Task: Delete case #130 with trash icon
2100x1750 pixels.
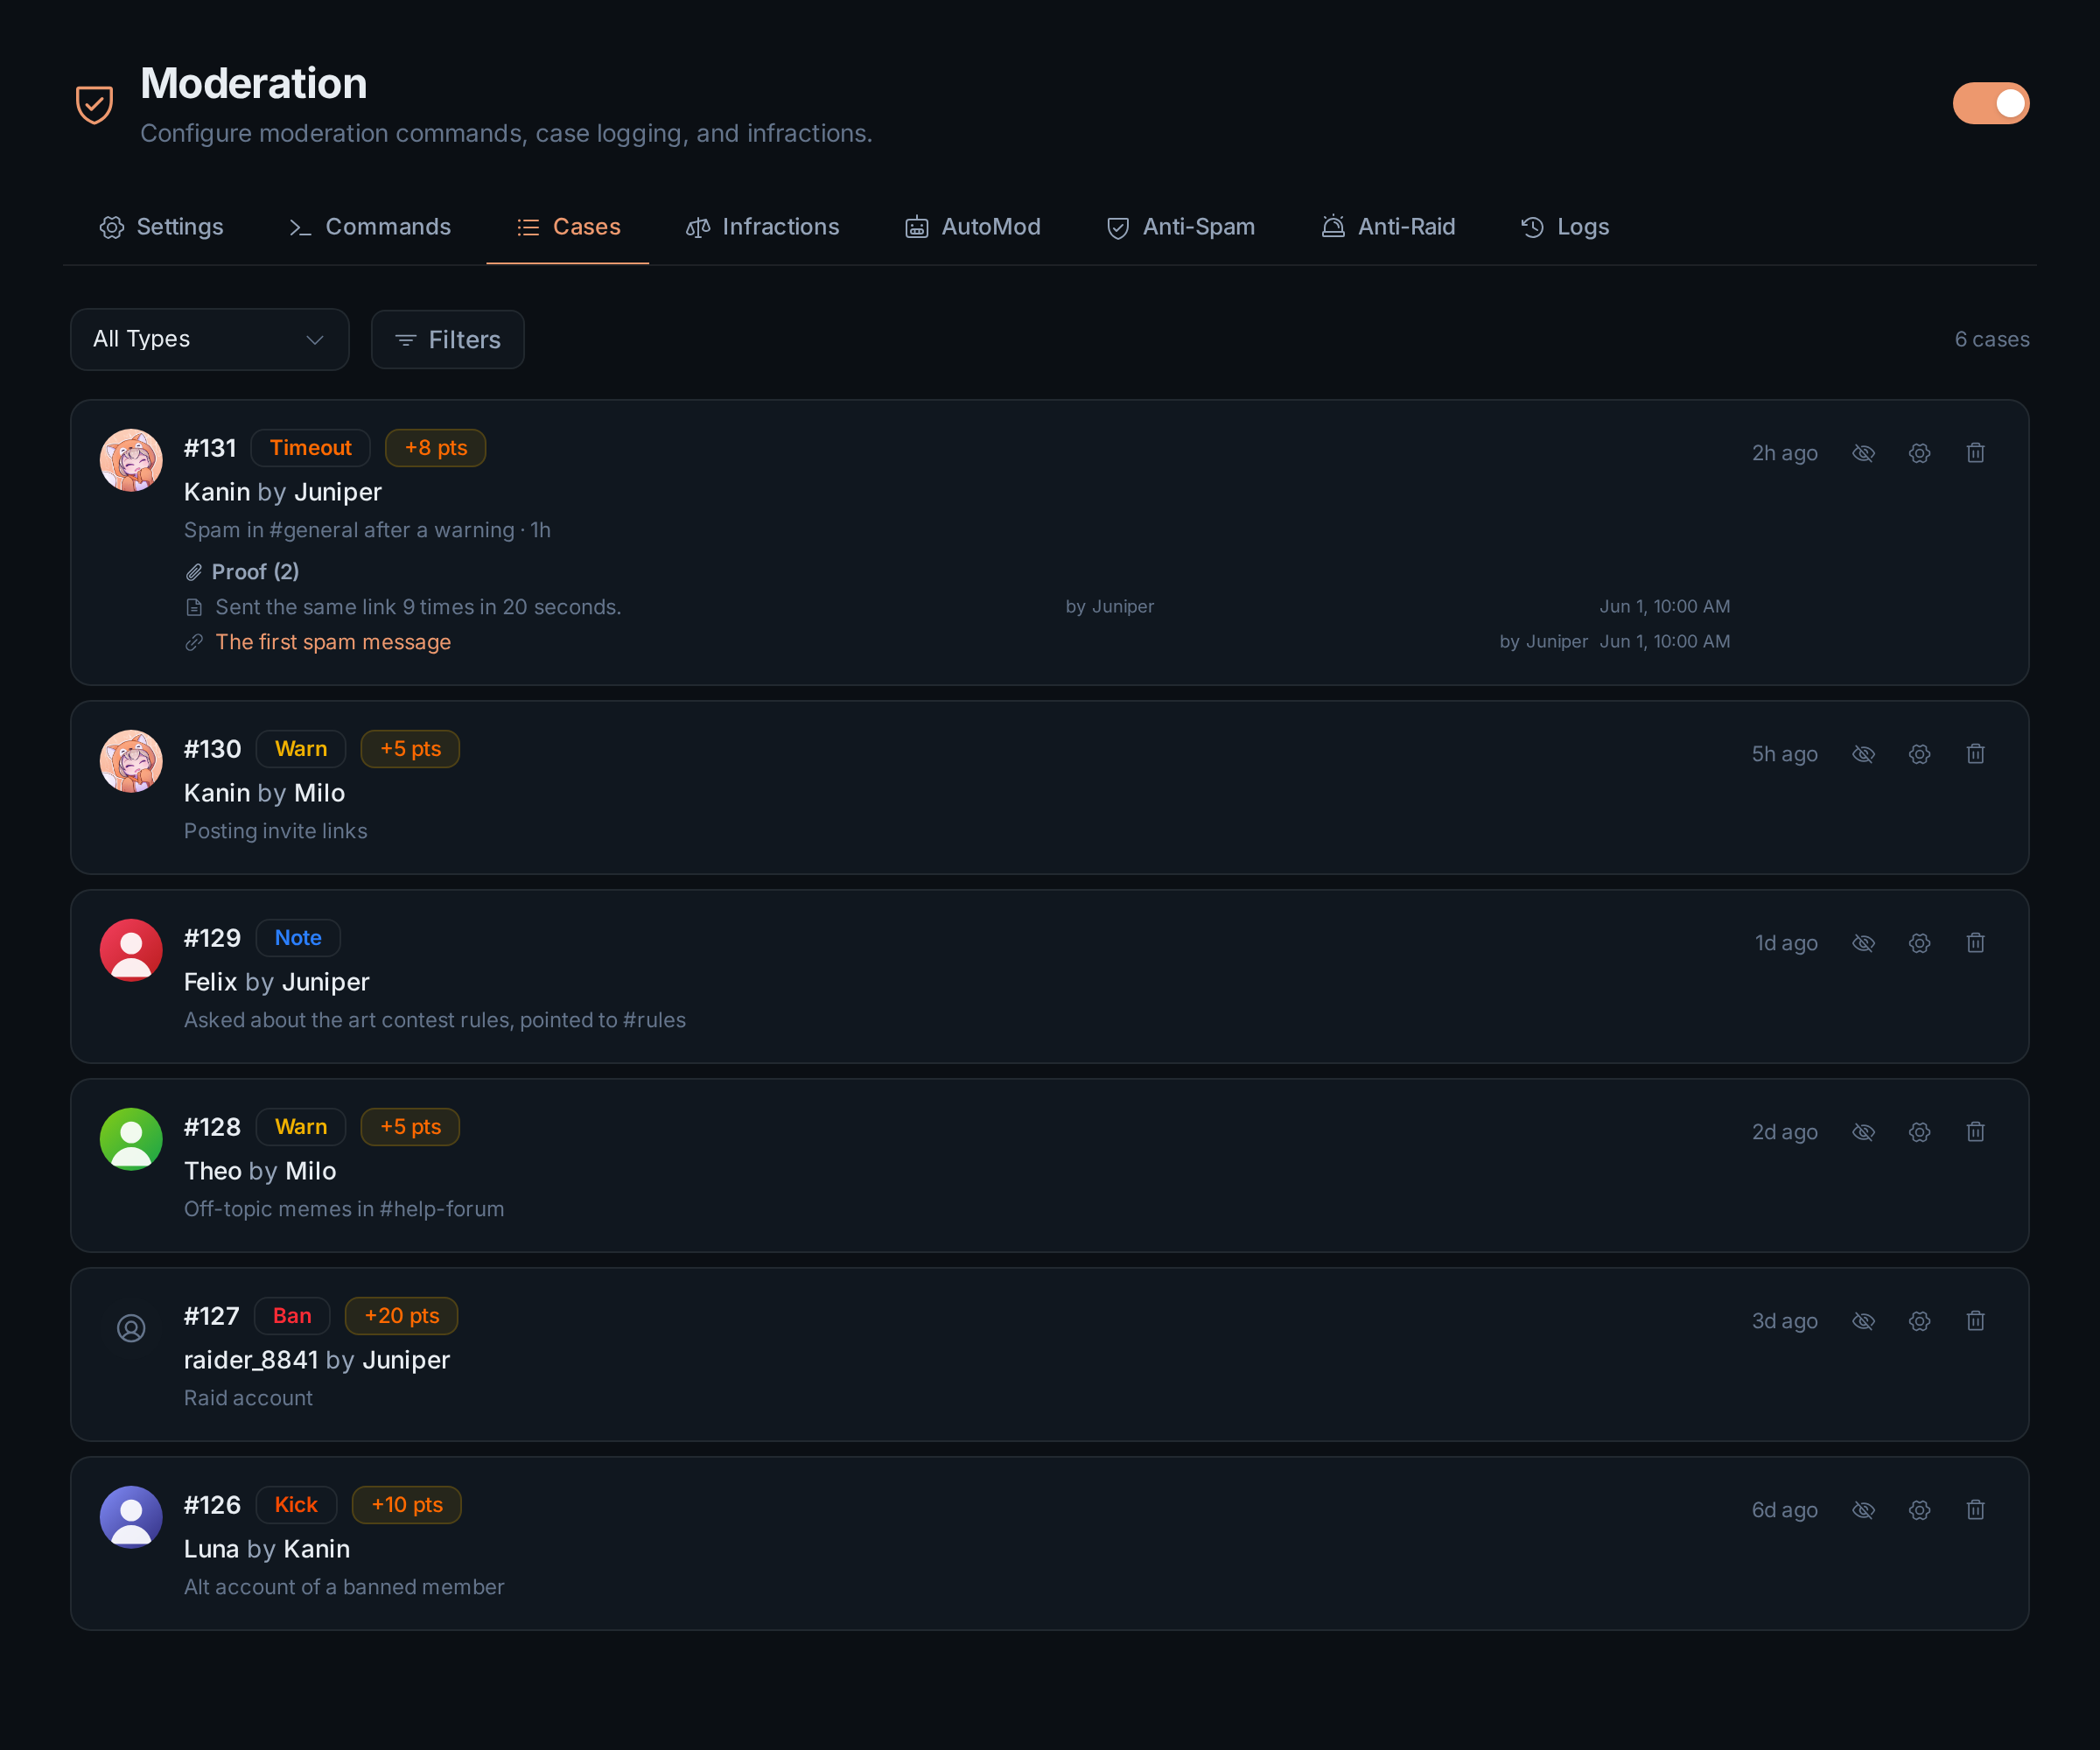Action: click(1975, 754)
